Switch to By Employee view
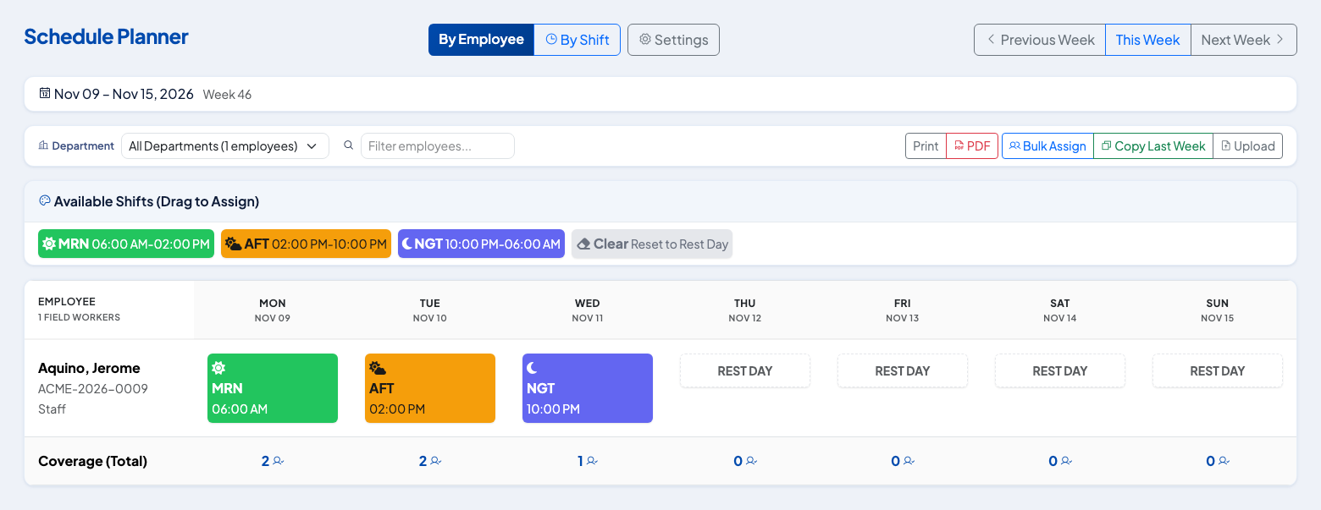Image resolution: width=1321 pixels, height=510 pixels. point(481,40)
